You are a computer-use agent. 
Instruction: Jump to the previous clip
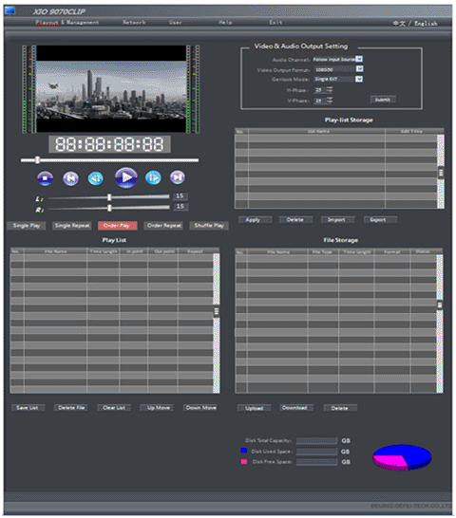click(x=70, y=178)
